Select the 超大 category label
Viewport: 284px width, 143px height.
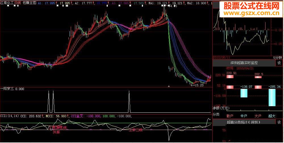[x=272, y=116]
